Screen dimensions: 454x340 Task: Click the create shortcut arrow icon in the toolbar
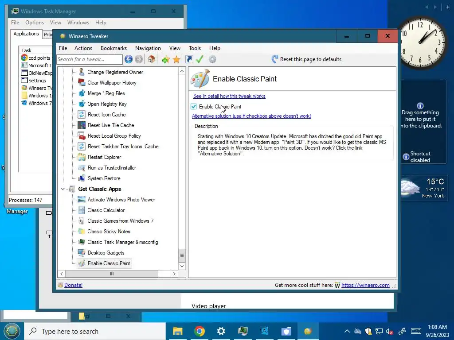(189, 59)
